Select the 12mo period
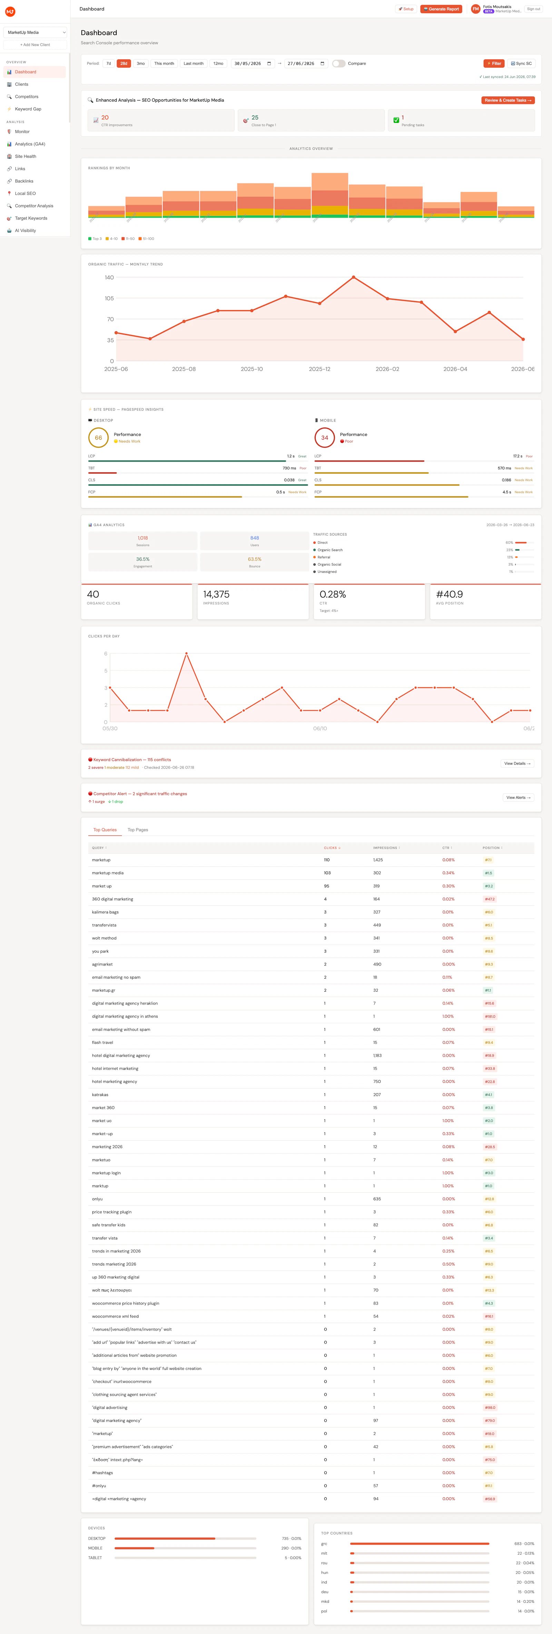552x1634 pixels. click(x=218, y=64)
